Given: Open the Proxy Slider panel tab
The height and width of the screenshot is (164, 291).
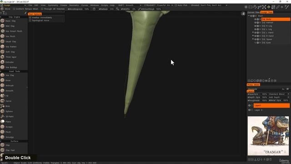Looking at the screenshot, I should click(x=253, y=85).
